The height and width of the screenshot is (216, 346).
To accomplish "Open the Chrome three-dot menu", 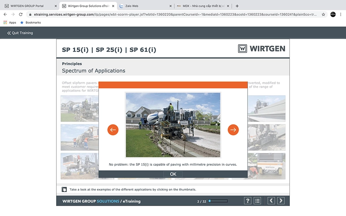I will pos(341,14).
